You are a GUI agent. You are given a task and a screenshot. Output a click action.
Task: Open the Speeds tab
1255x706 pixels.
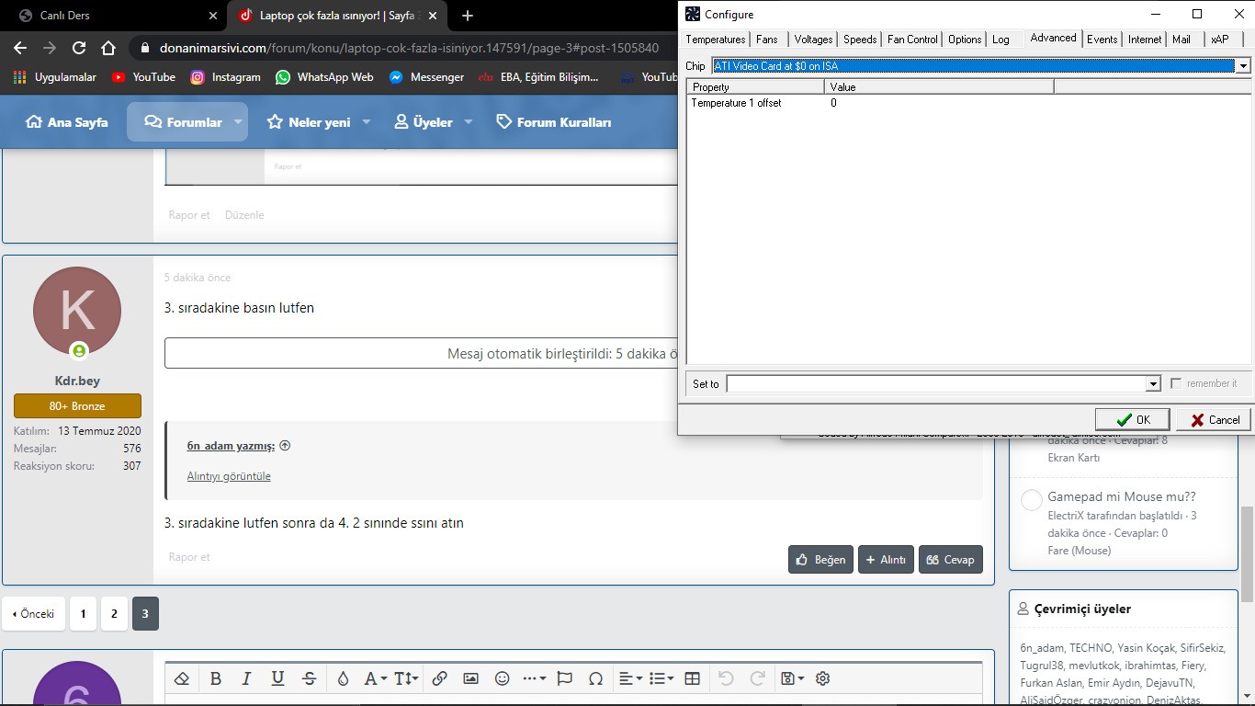tap(860, 40)
